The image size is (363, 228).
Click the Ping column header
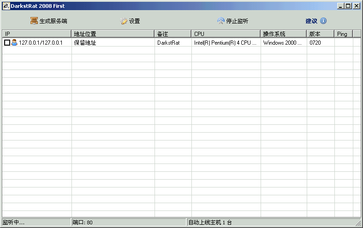(x=344, y=34)
